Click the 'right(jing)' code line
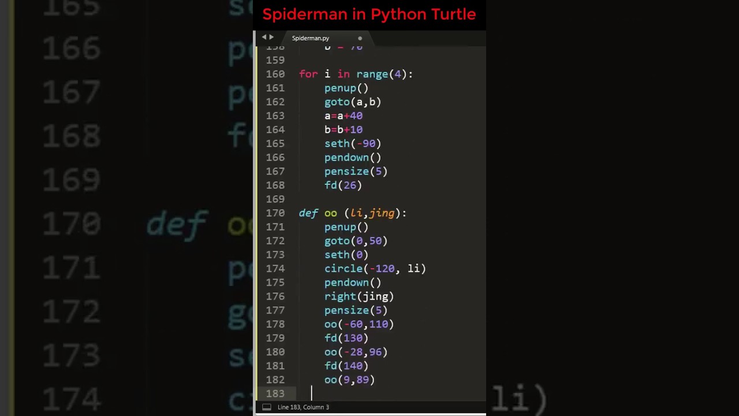The width and height of the screenshot is (739, 416). click(x=359, y=296)
